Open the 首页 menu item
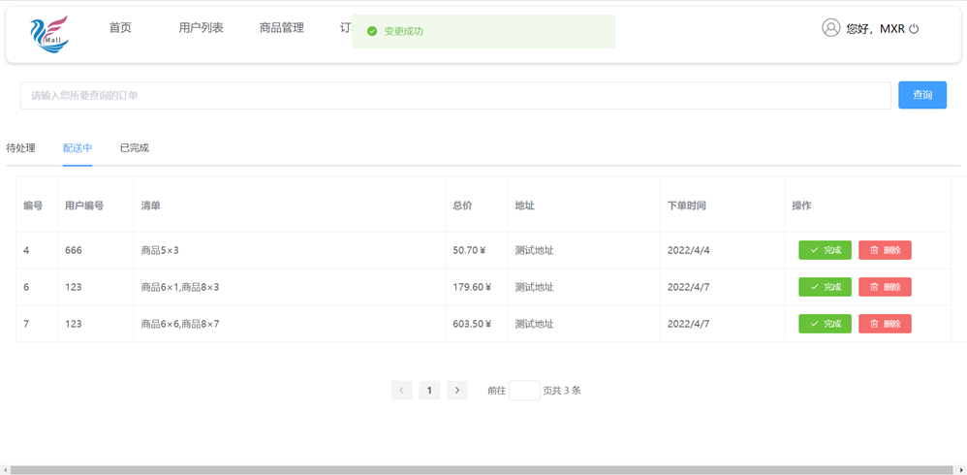967x475 pixels. [120, 28]
